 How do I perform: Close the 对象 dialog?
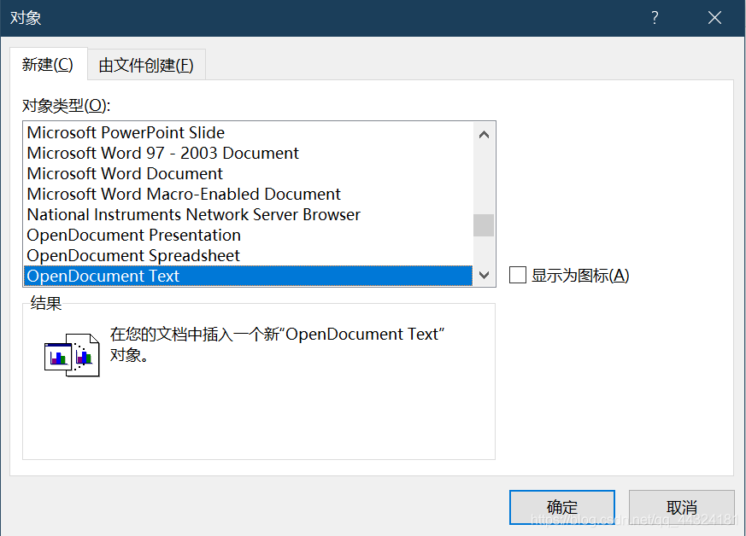tap(714, 18)
